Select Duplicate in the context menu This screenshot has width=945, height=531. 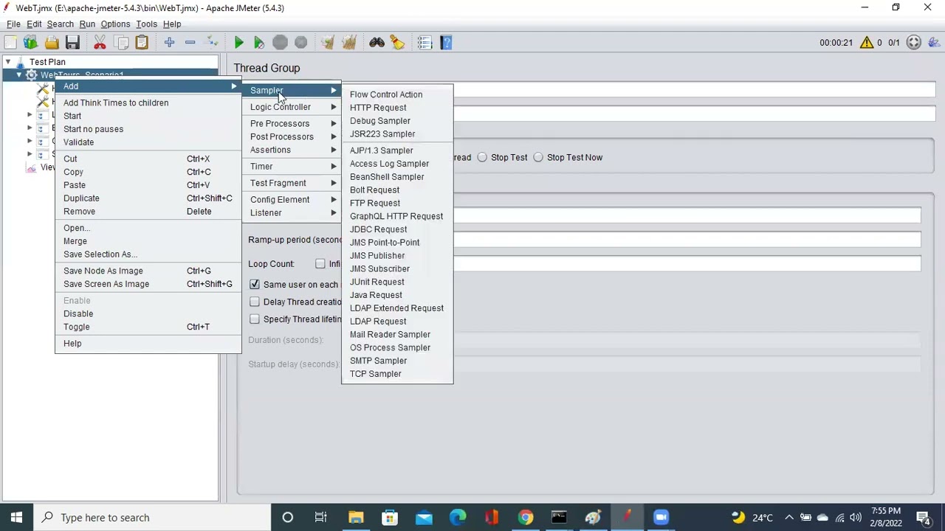(148, 198)
